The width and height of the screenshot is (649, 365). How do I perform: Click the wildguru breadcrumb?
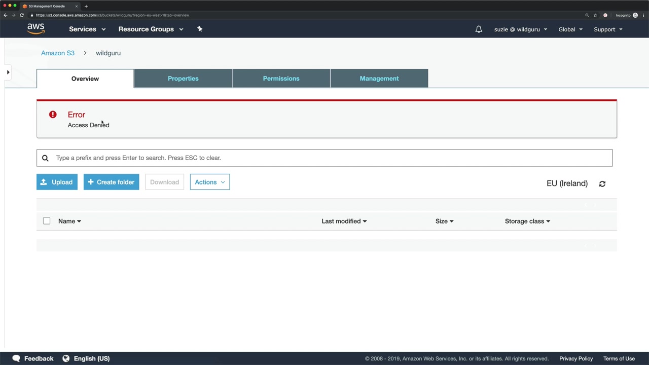tap(108, 53)
